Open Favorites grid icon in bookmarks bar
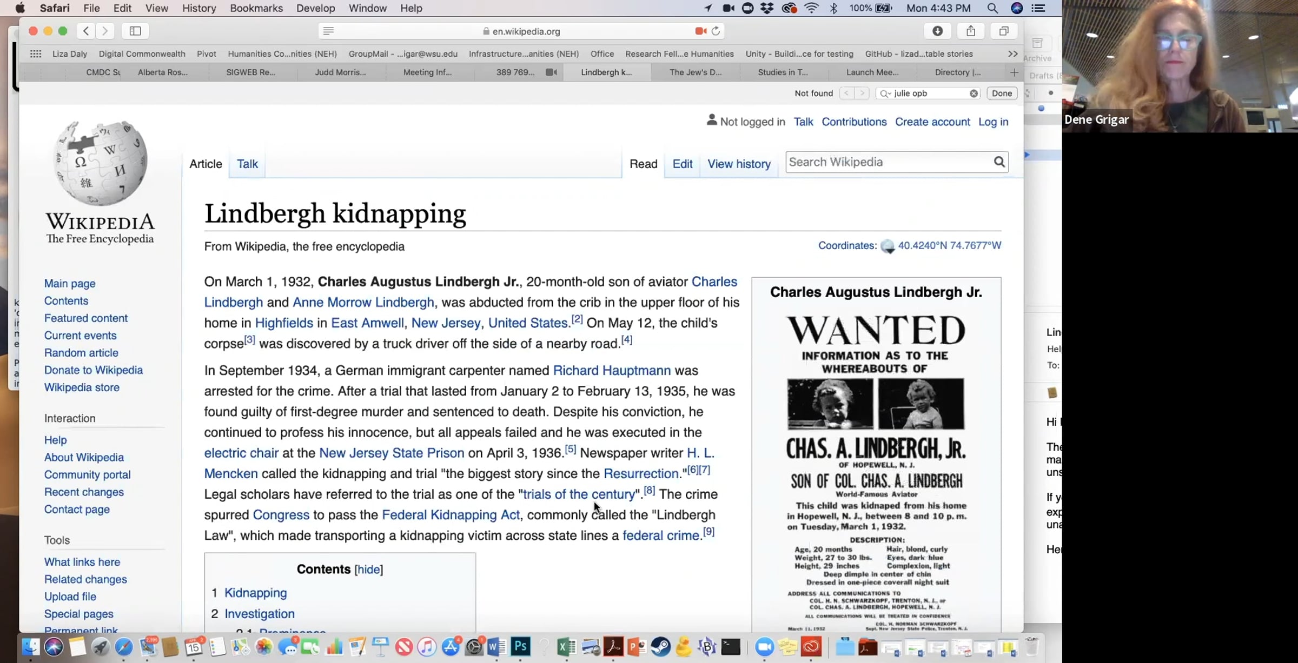Viewport: 1298px width, 663px height. tap(36, 54)
